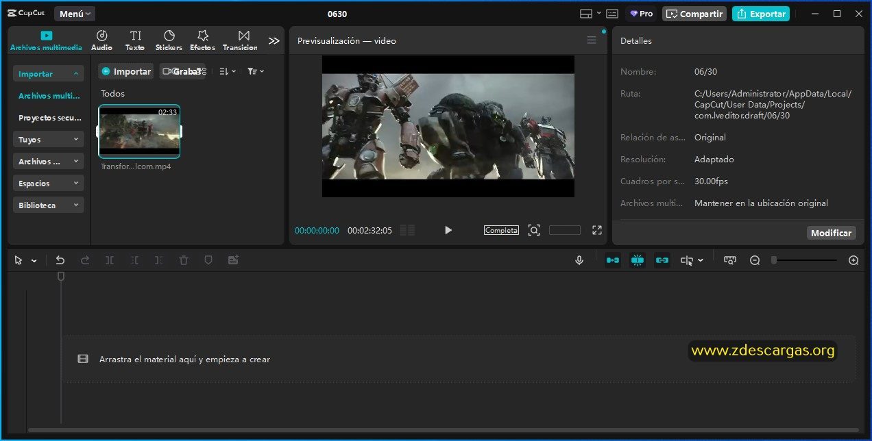
Task: Click the Completa quality button
Action: click(501, 230)
